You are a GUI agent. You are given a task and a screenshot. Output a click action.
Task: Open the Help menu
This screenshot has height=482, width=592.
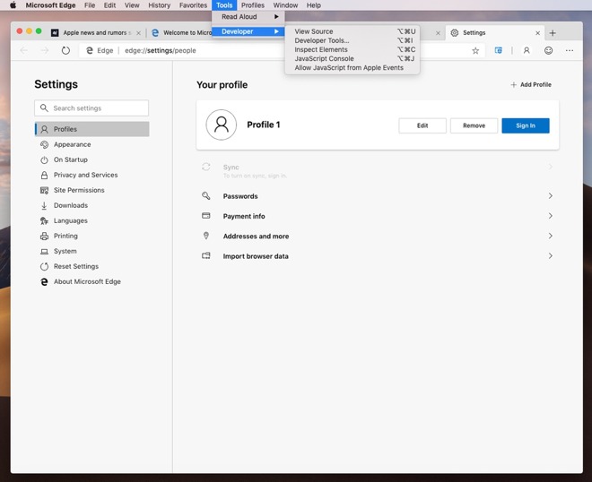coord(313,5)
